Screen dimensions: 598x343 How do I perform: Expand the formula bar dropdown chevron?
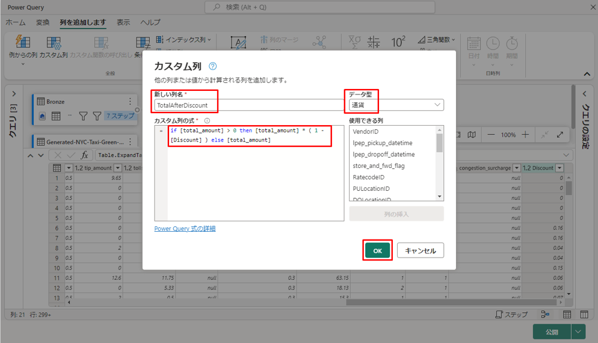(566, 155)
